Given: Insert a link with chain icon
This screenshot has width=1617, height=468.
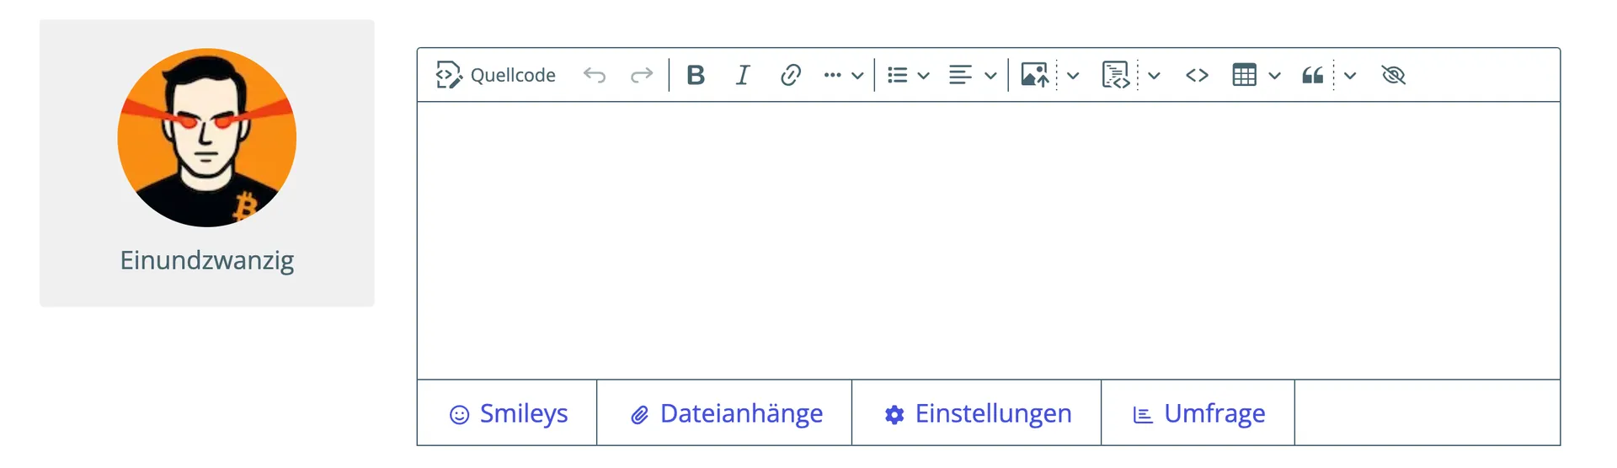Looking at the screenshot, I should (x=790, y=76).
